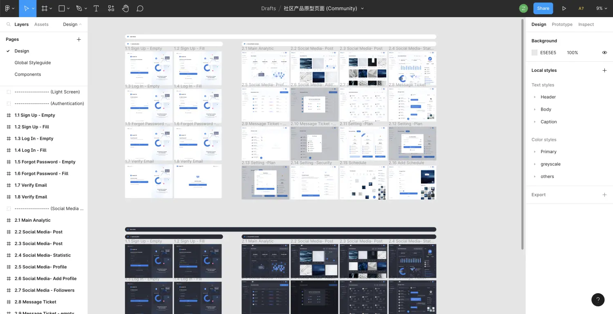
Task: Present prototype with play button
Action: [564, 8]
